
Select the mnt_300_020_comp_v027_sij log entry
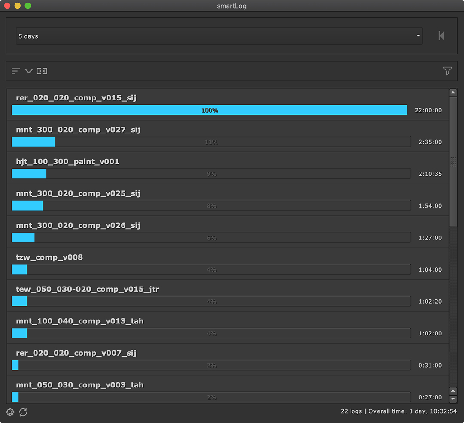pyautogui.click(x=78, y=130)
